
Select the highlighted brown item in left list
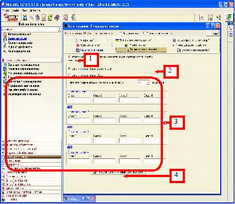tap(31, 157)
